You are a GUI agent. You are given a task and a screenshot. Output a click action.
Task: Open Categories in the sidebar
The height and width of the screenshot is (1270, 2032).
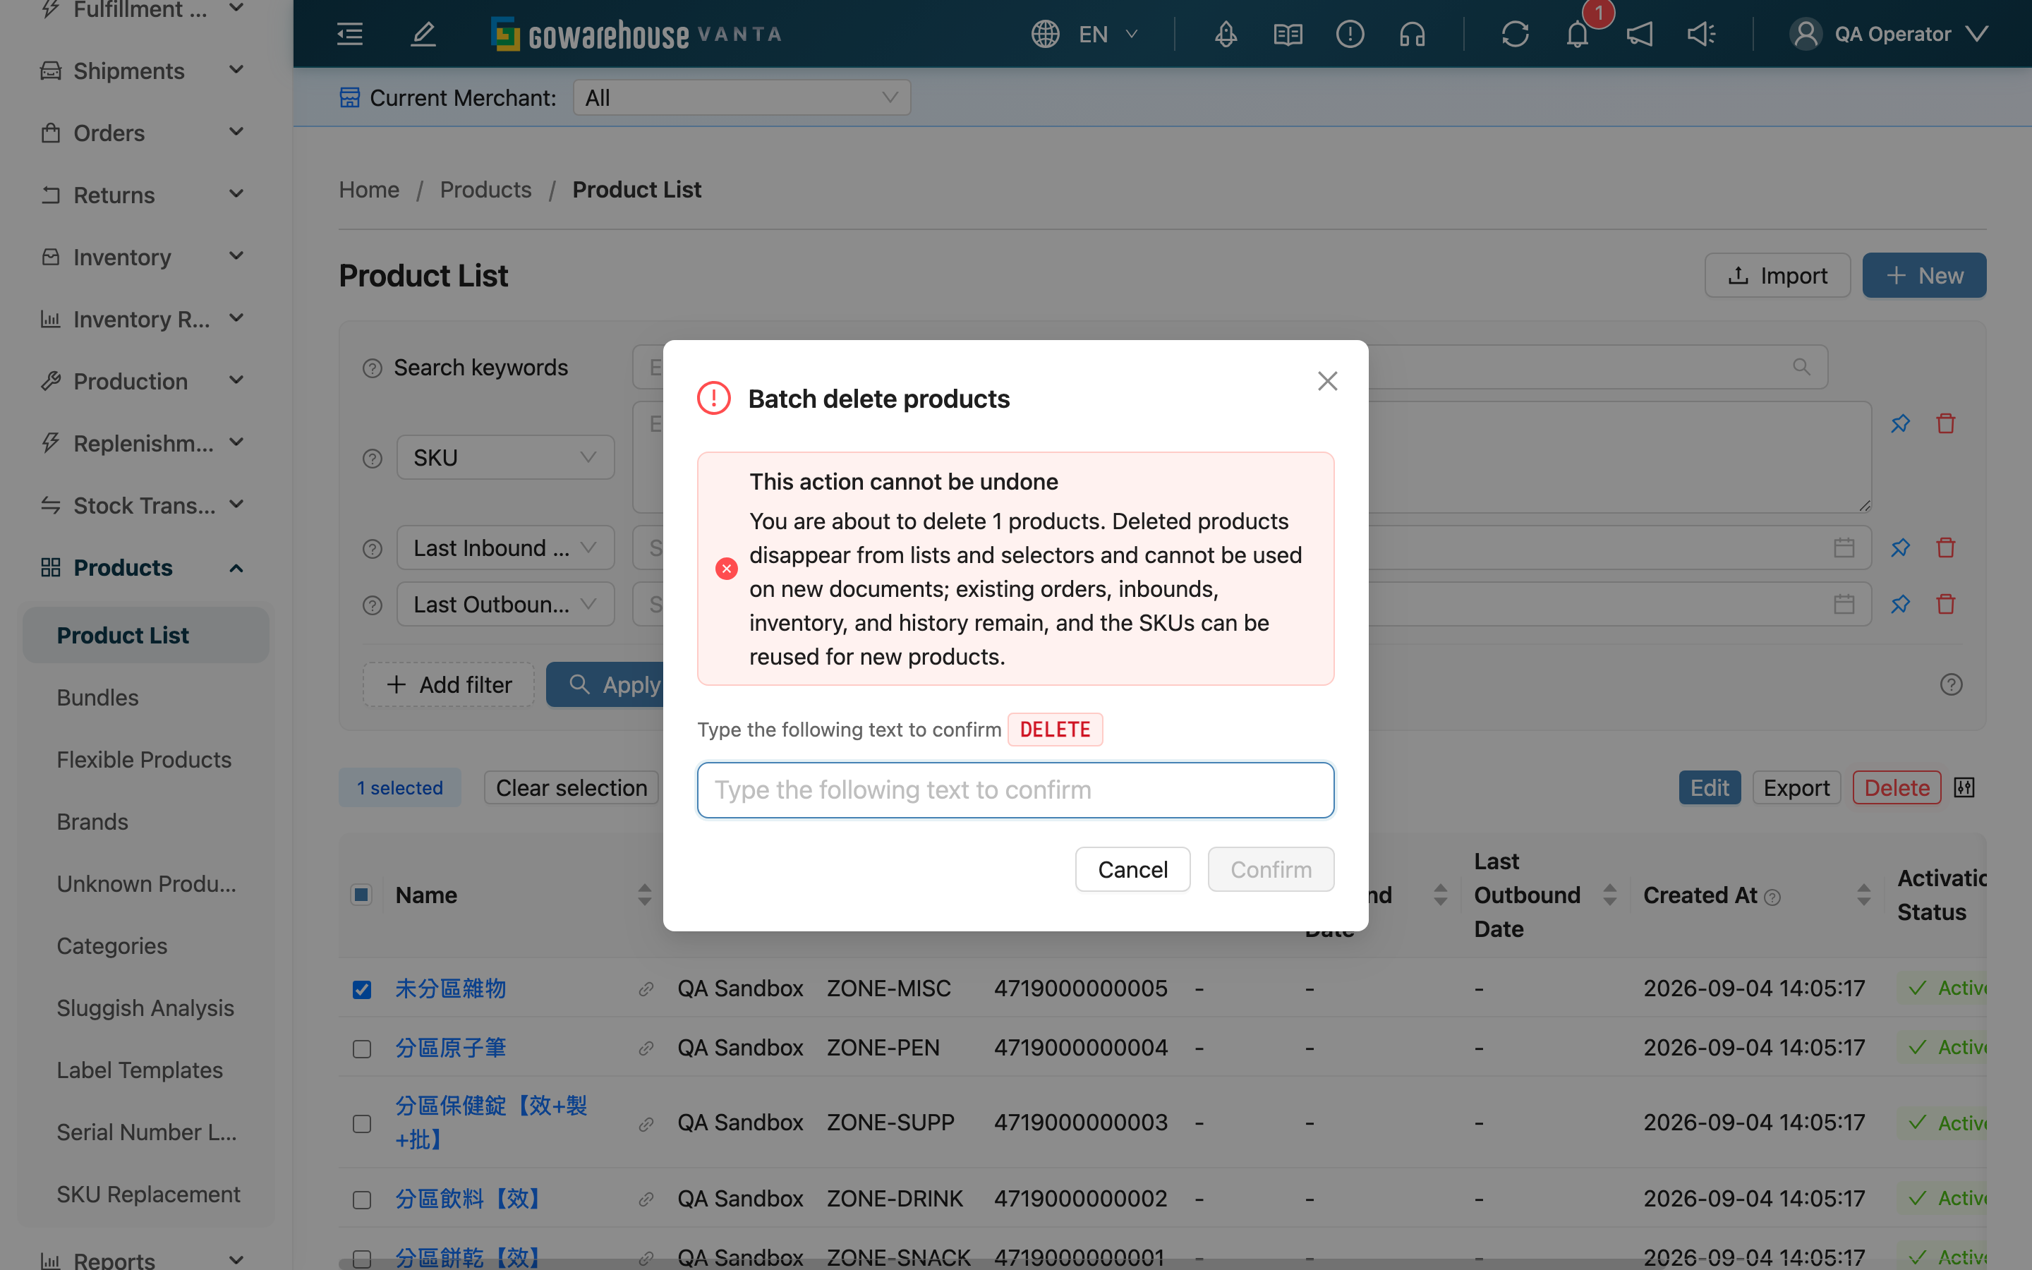pyautogui.click(x=111, y=945)
